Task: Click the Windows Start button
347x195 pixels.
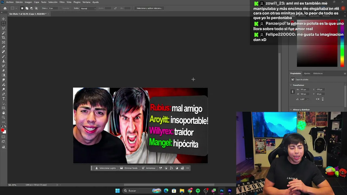Action: (117, 191)
